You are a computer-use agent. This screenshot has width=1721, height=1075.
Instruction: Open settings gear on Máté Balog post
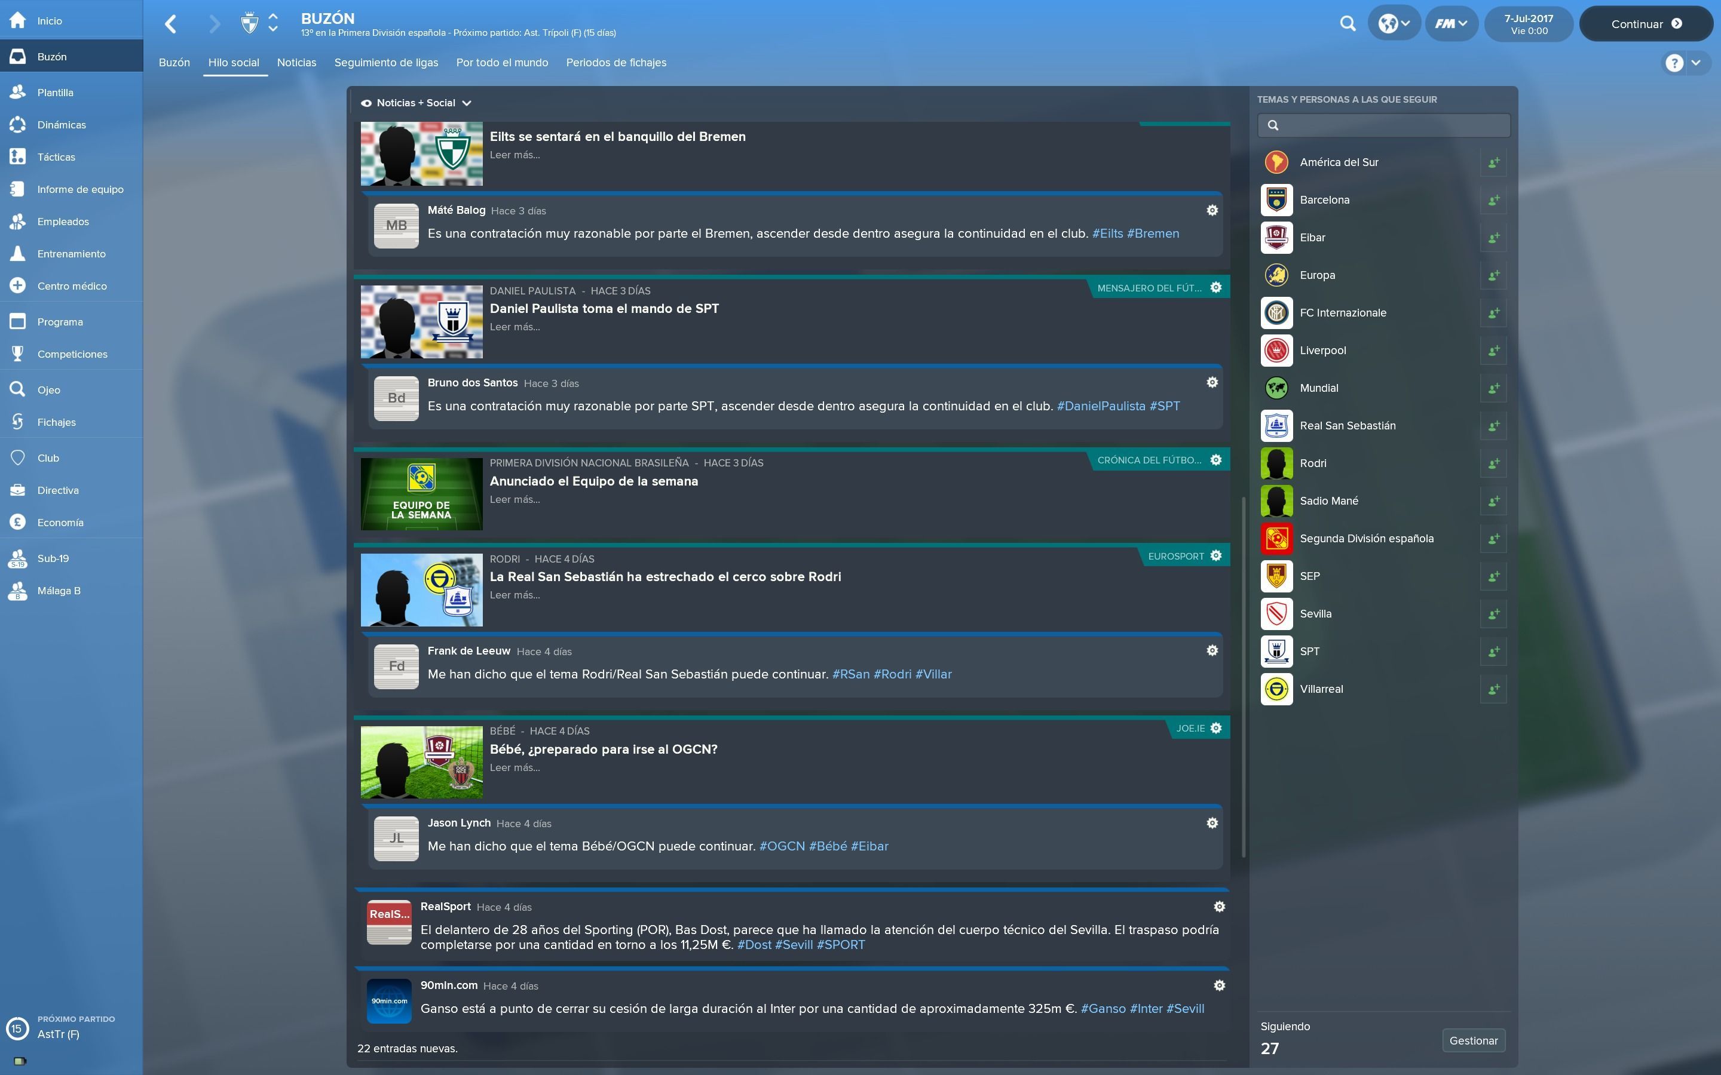click(x=1212, y=210)
